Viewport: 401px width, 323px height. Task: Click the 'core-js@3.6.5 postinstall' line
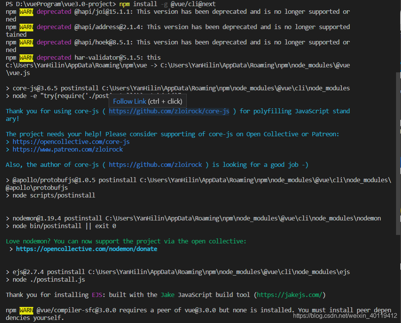coord(178,88)
